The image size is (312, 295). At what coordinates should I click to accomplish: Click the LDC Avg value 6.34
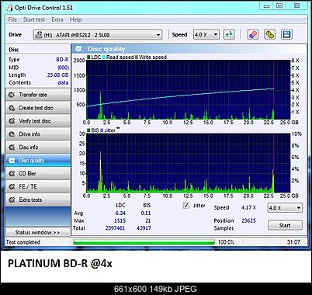[120, 213]
